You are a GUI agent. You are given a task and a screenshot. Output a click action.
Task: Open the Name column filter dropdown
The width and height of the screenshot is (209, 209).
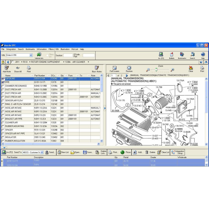point(32,76)
